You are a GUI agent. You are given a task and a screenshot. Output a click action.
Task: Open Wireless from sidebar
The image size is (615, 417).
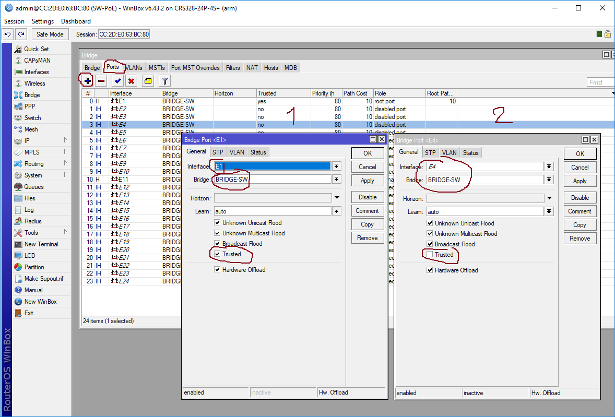coord(34,84)
